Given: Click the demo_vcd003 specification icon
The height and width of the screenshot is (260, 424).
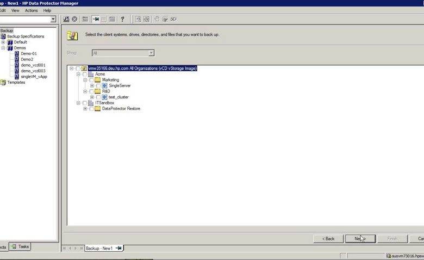Looking at the screenshot, I should (x=17, y=71).
